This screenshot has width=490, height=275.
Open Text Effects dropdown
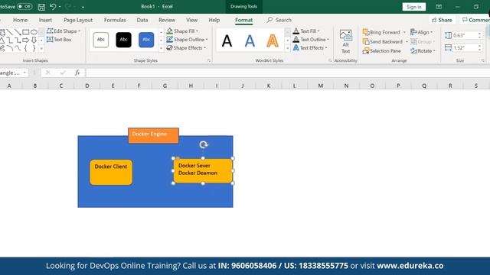pos(310,48)
